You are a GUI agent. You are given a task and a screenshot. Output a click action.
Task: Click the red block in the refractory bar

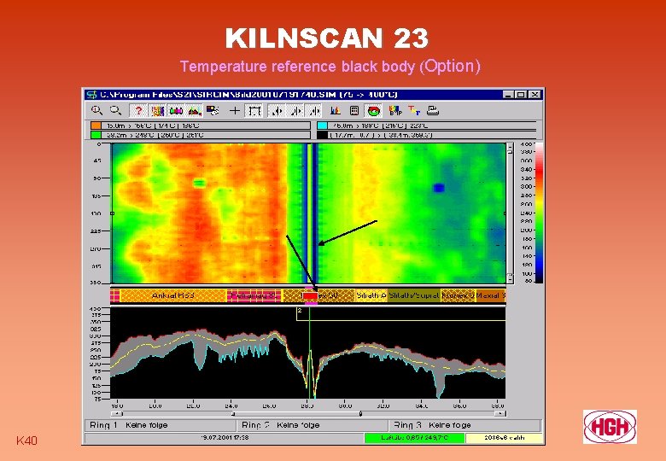(310, 295)
